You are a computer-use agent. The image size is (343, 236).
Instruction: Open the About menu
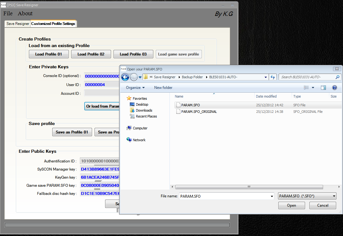click(x=25, y=14)
